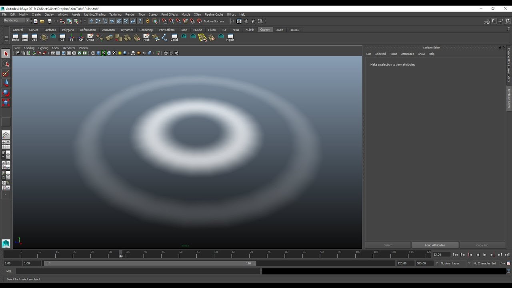Activate the Select tool arrow
The height and width of the screenshot is (288, 512).
pyautogui.click(x=6, y=54)
